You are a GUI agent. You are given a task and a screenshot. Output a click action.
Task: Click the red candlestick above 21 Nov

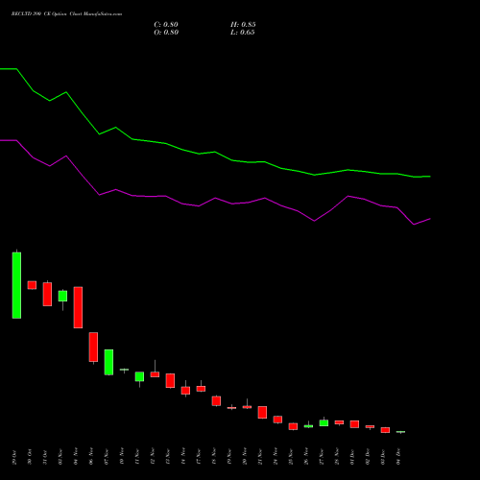(262, 412)
